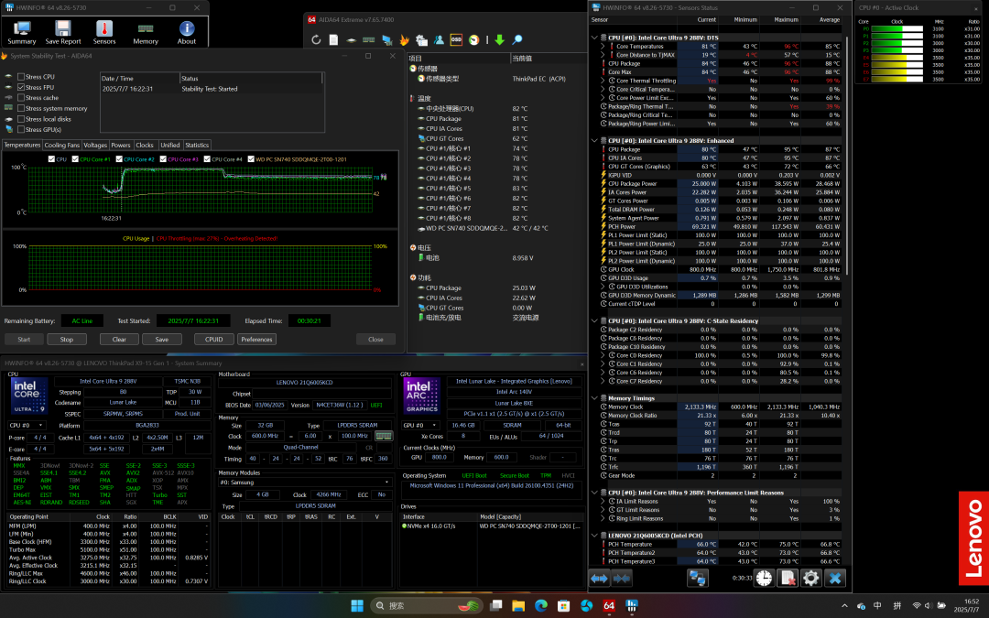
Task: Click the AIDA64 gear-and-list preferences icon
Action: point(421,39)
